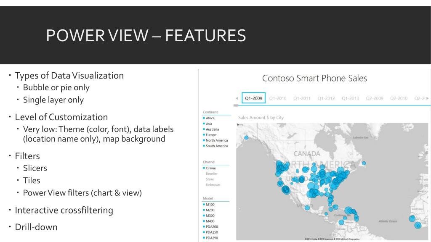Click the Alaska bubble on the map

246,137
